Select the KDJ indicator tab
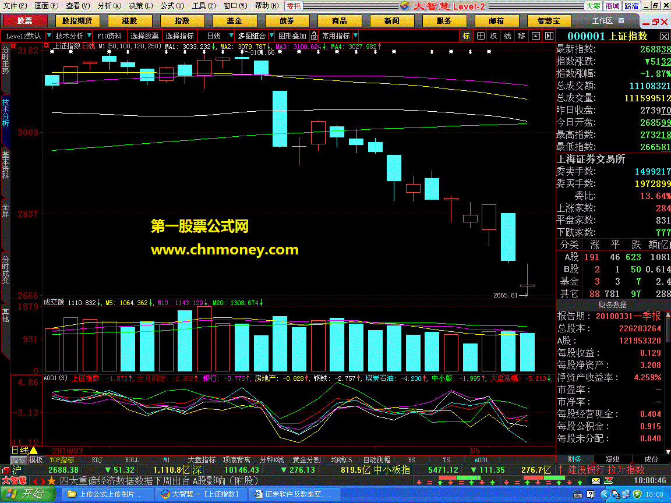671x503 pixels. coord(97,460)
